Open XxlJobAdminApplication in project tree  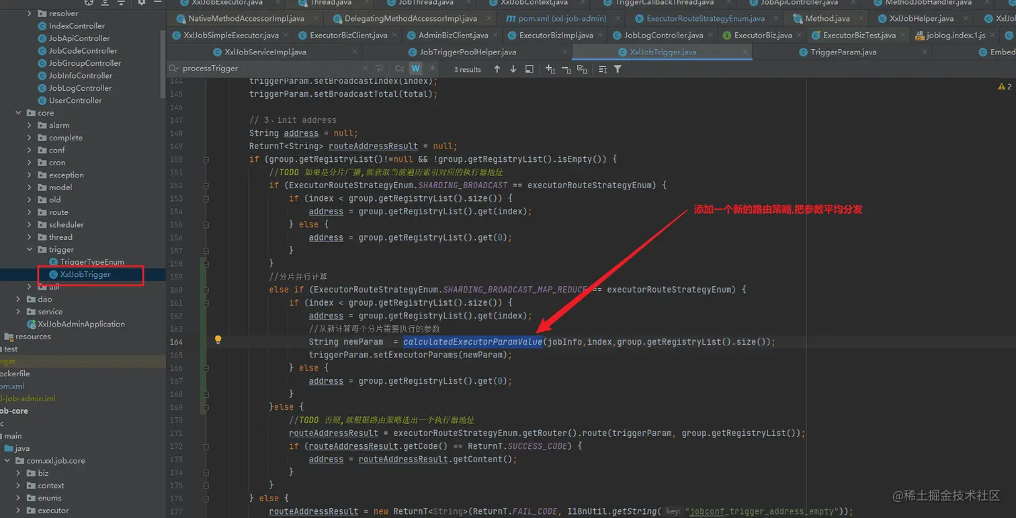point(76,325)
